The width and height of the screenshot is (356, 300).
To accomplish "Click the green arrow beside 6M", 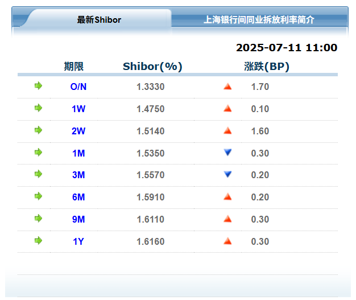I will coord(38,196).
